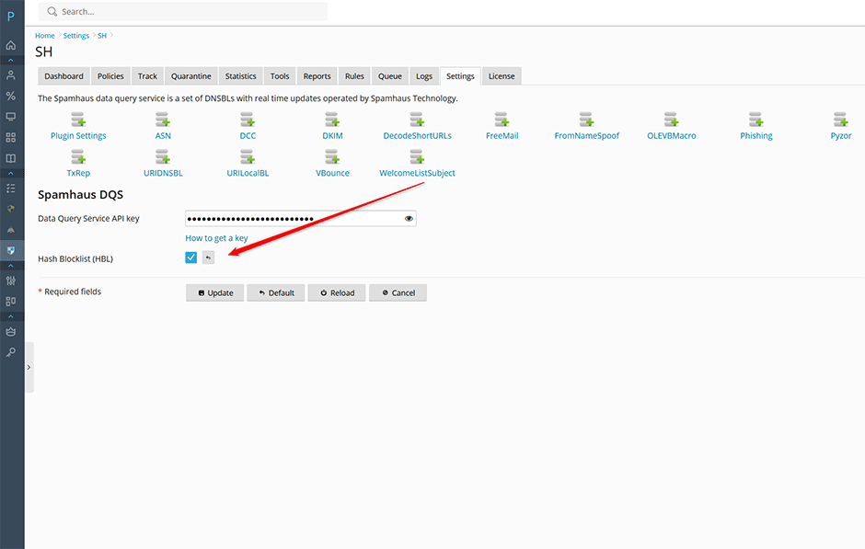Image resolution: width=865 pixels, height=549 pixels.
Task: Go to SH in the breadcrumb
Action: tap(102, 36)
